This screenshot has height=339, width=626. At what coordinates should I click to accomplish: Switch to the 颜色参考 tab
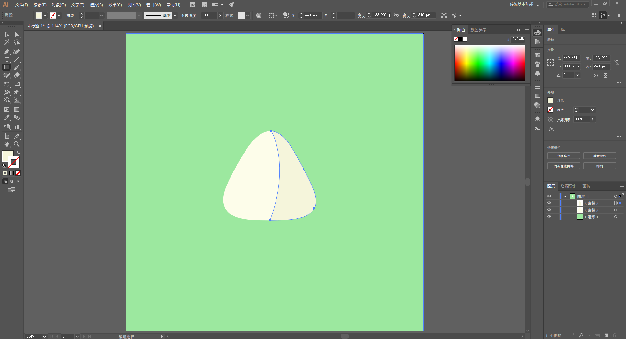478,30
